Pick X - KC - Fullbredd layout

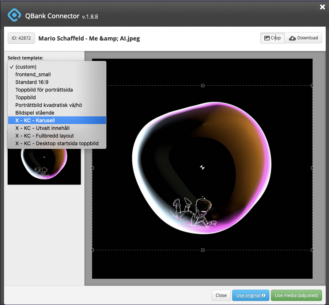[x=57, y=136]
